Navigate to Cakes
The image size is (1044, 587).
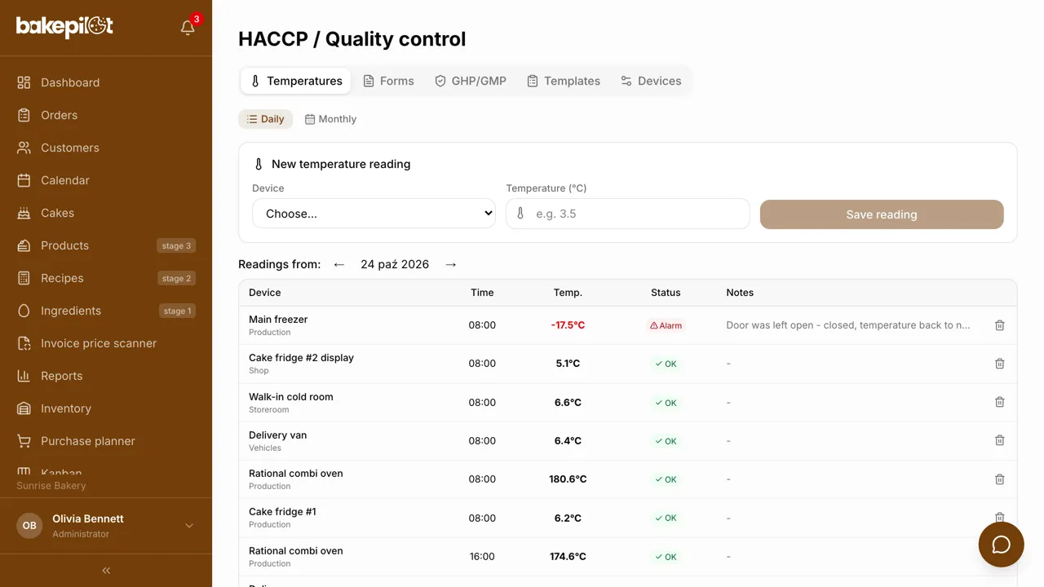106,213
